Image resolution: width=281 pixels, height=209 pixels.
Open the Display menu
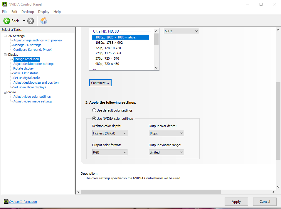click(44, 12)
